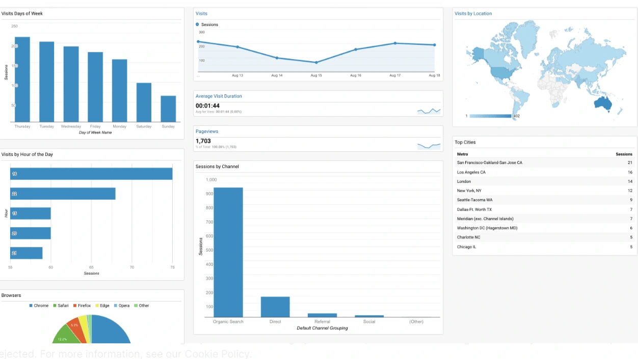Click the hour 15 bar

(x=31, y=213)
